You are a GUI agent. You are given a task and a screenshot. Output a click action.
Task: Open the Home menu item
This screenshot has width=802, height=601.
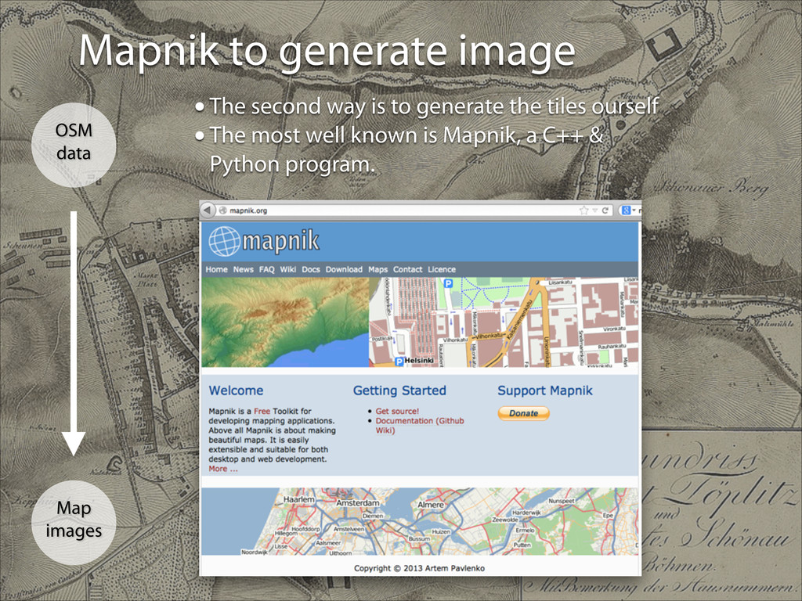(216, 269)
